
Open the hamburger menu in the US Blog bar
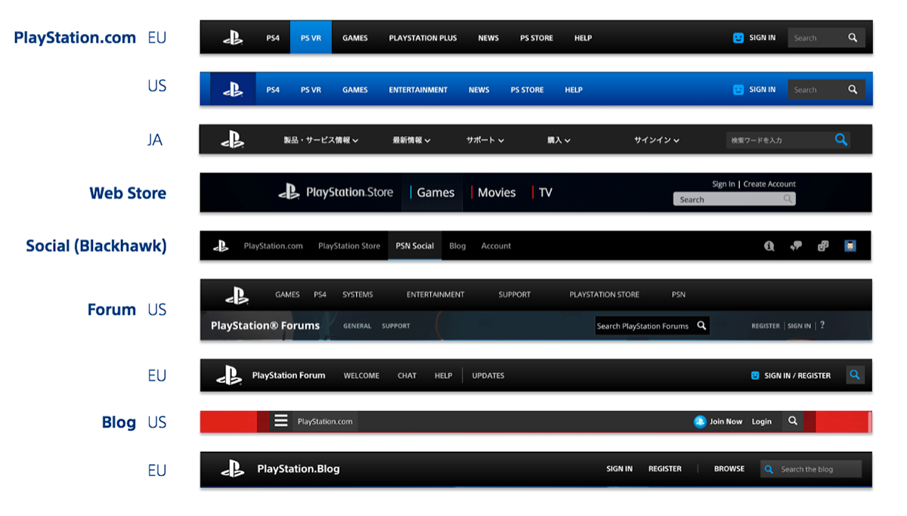pyautogui.click(x=281, y=421)
